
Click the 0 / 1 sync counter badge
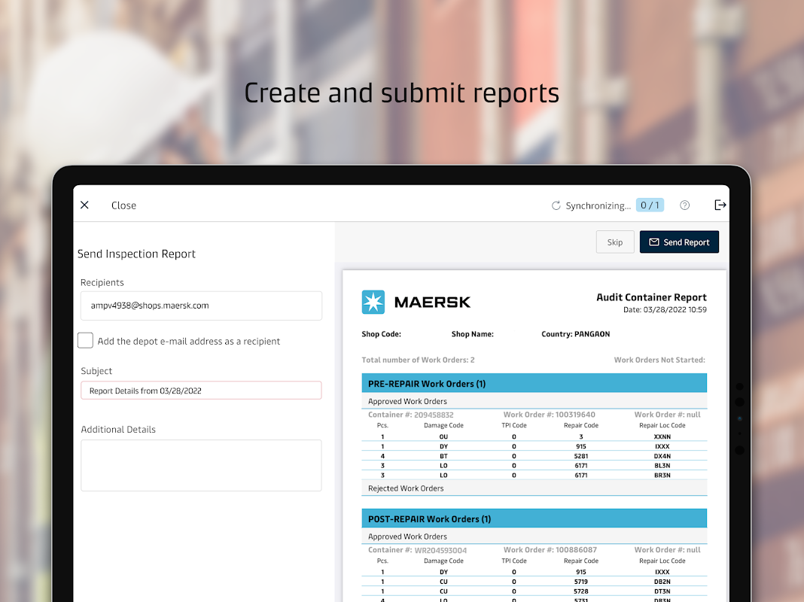tap(650, 205)
